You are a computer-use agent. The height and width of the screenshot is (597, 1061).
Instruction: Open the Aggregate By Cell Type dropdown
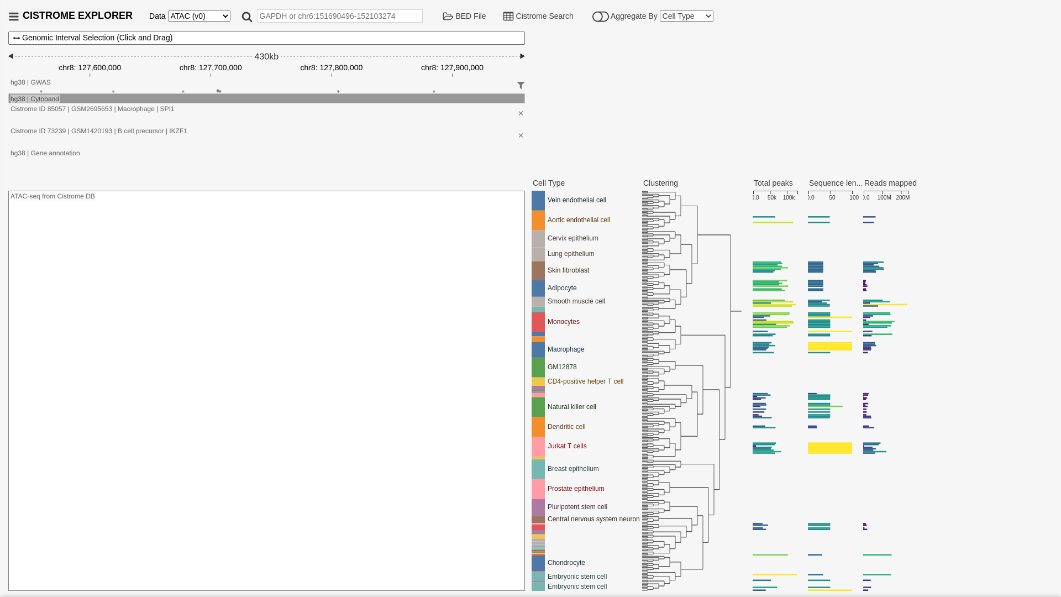coord(686,16)
